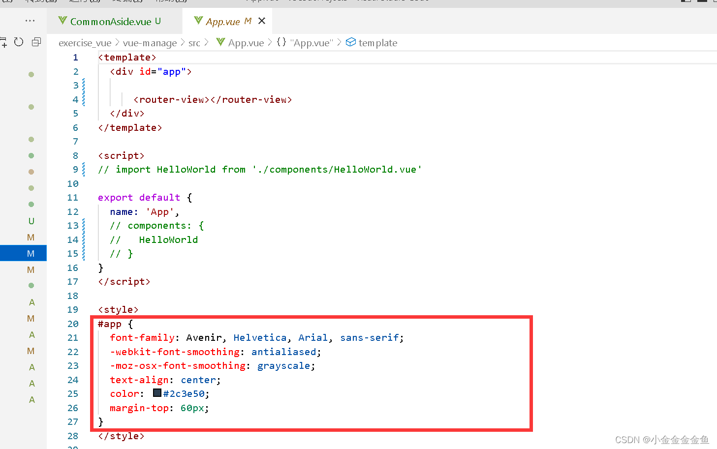Click the Vue logo icon on App.vue tab

(198, 21)
